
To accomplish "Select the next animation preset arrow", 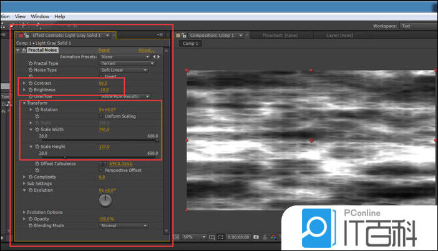I will point(158,57).
